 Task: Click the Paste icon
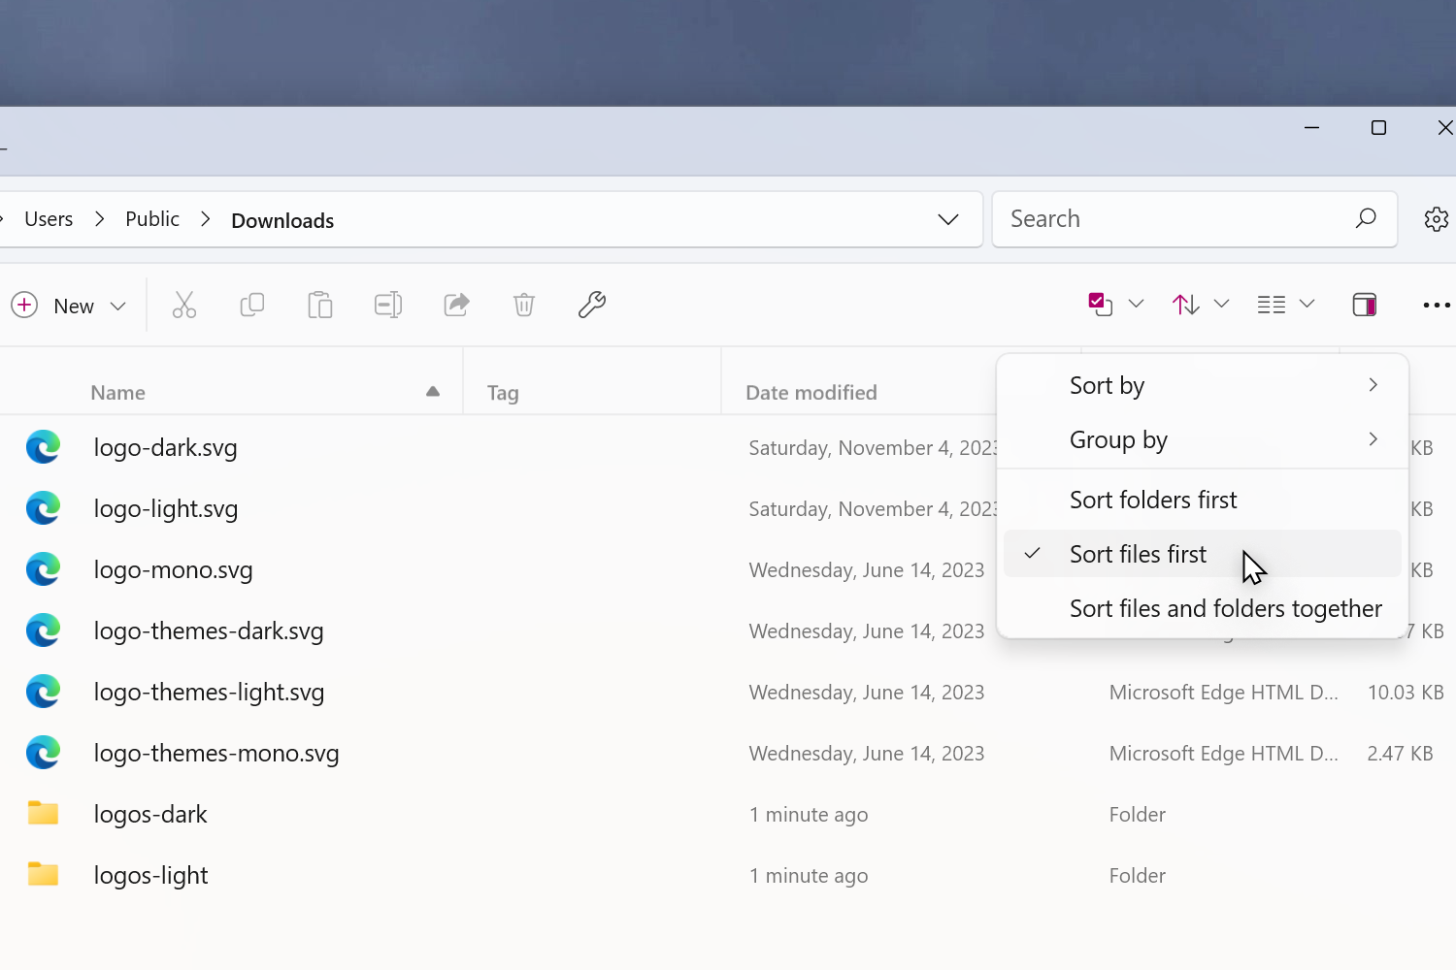click(x=319, y=305)
